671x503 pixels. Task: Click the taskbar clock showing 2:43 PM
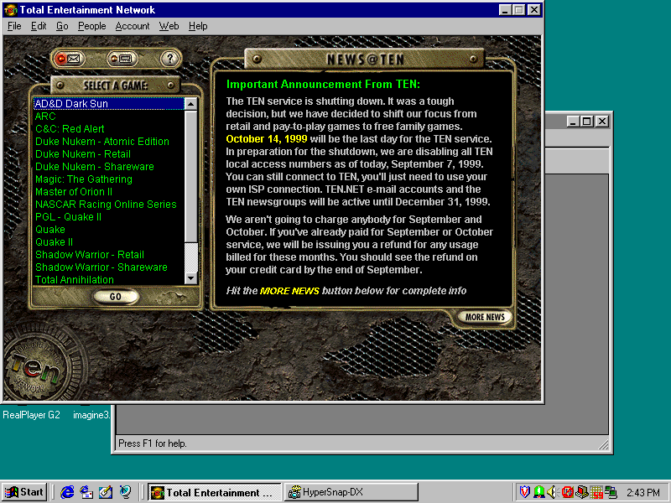coord(642,493)
